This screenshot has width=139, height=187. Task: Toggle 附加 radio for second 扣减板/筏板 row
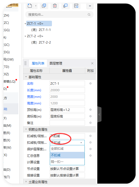click(x=90, y=142)
